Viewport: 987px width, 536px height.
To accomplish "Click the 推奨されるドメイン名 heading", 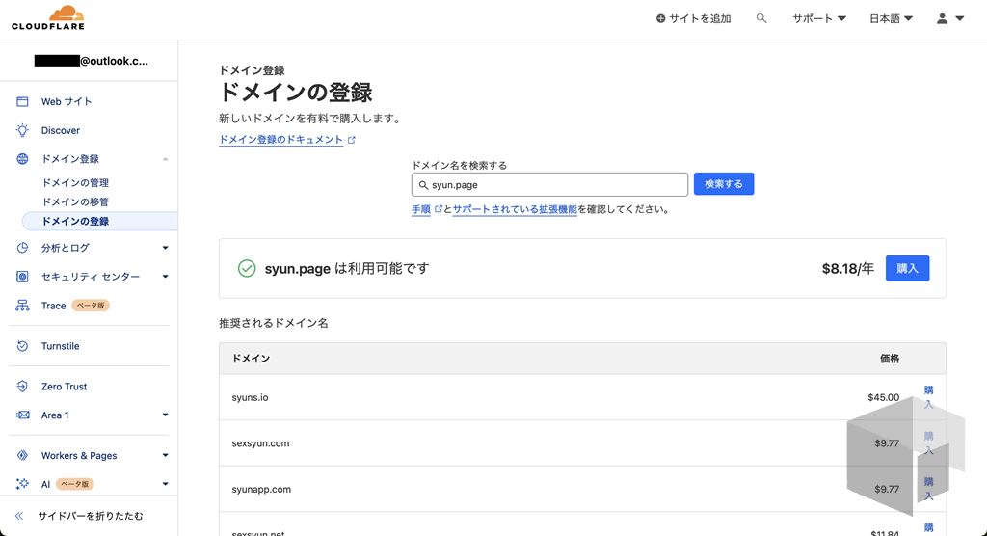I will tap(273, 323).
